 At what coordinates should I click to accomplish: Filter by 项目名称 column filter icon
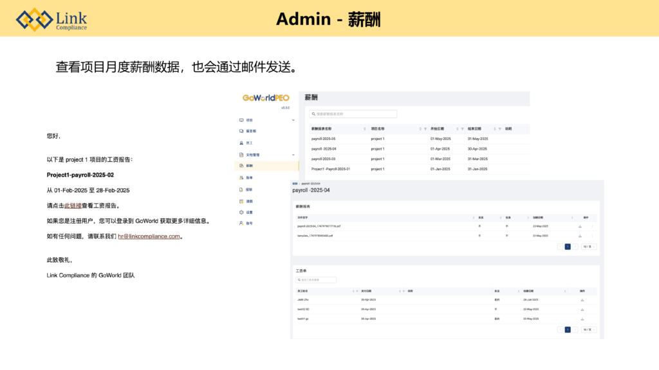tap(425, 128)
